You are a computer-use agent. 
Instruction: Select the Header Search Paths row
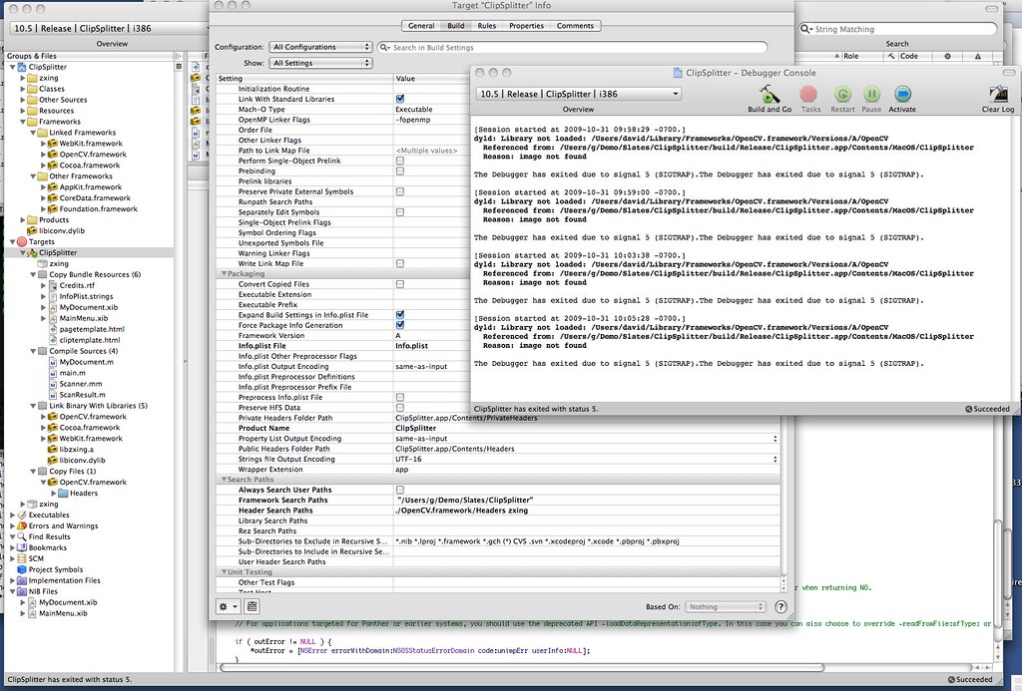tap(499, 511)
